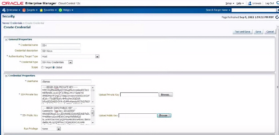279x135 pixels.
Task: Open the Enterprise menu
Action: point(13,10)
